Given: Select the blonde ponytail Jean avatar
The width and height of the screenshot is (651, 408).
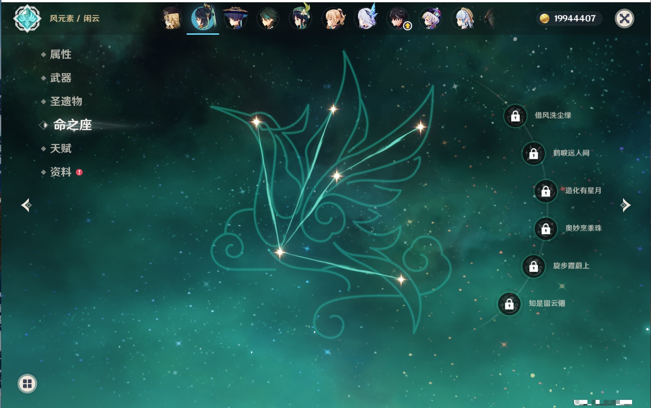Looking at the screenshot, I should tap(333, 18).
